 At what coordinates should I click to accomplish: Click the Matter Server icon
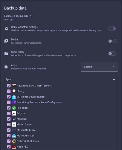(x=14, y=124)
